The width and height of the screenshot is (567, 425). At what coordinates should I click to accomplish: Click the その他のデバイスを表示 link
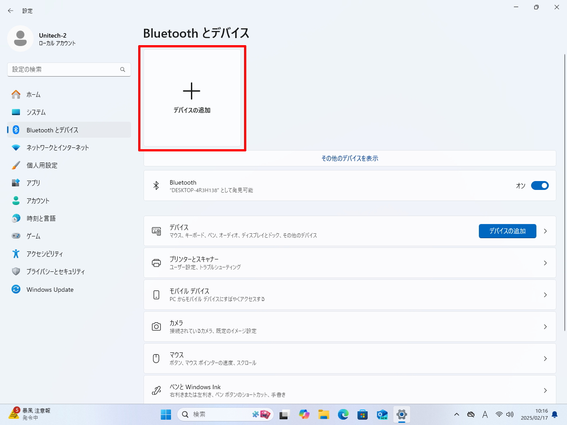point(350,158)
